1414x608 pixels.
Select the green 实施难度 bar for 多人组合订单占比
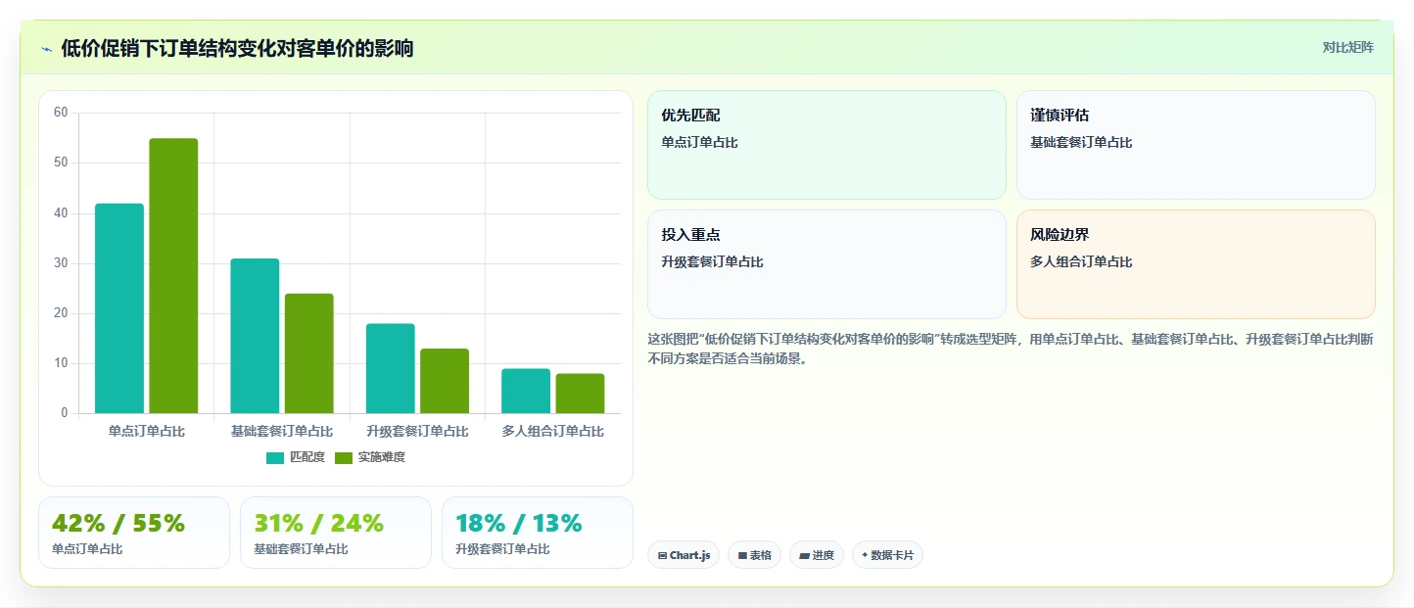point(580,394)
